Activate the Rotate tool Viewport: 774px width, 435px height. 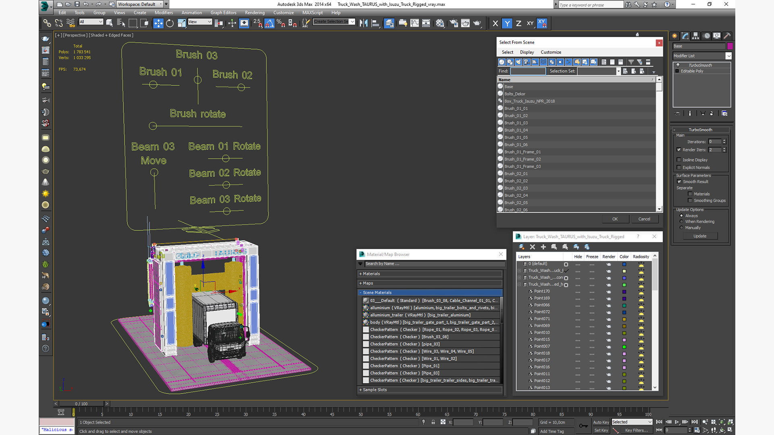point(170,23)
